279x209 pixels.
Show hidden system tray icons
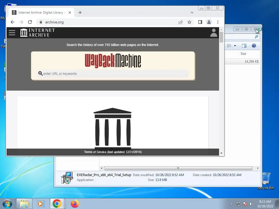click(x=232, y=204)
